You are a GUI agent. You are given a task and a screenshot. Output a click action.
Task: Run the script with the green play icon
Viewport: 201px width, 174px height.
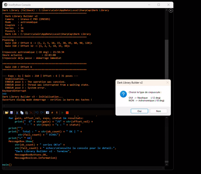pos(62,113)
